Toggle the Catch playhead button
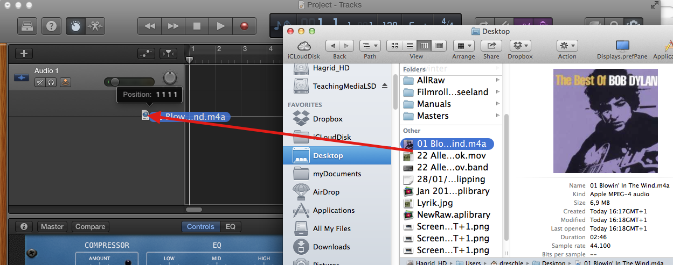Viewport: 673px width, 265px height. (169, 53)
